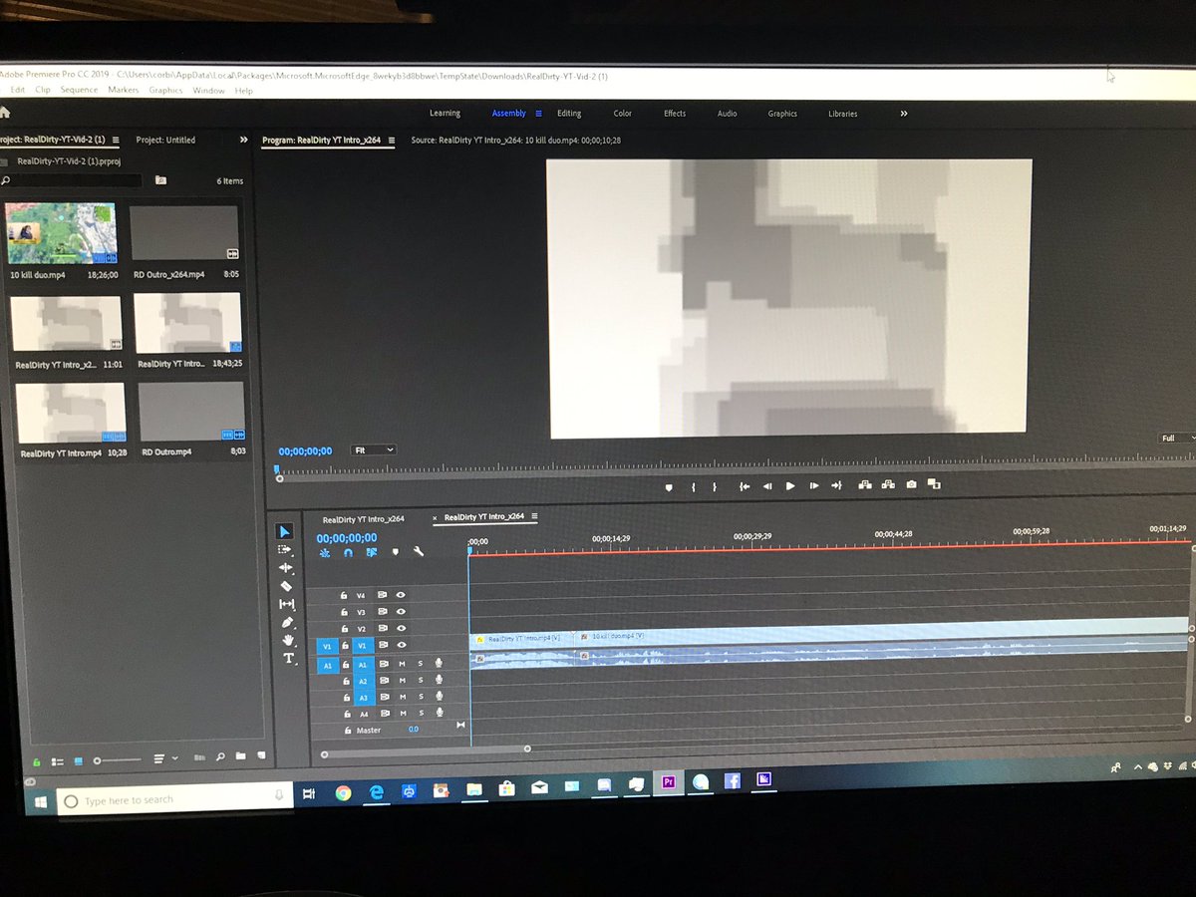Open the Markers menu
The width and height of the screenshot is (1196, 897).
(x=124, y=90)
